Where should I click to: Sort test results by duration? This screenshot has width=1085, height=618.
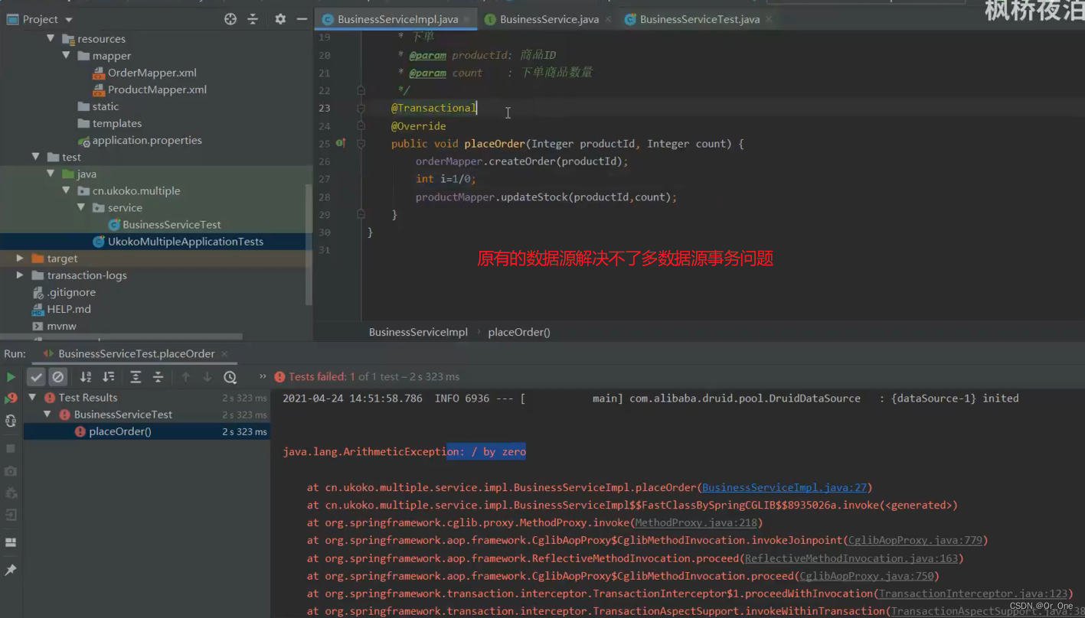tap(109, 377)
